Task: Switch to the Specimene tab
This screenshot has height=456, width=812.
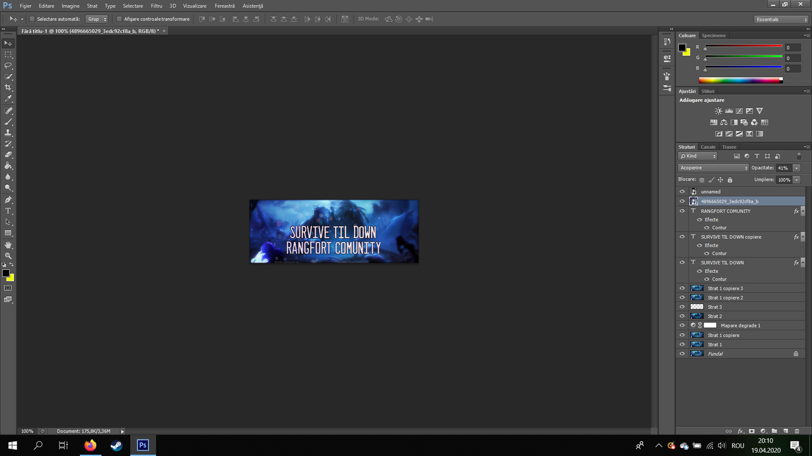Action: click(714, 35)
